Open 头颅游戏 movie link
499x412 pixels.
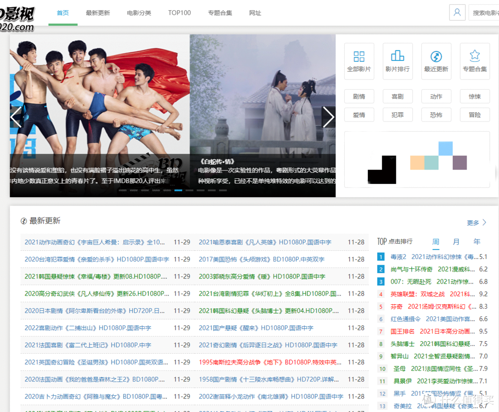click(x=262, y=260)
